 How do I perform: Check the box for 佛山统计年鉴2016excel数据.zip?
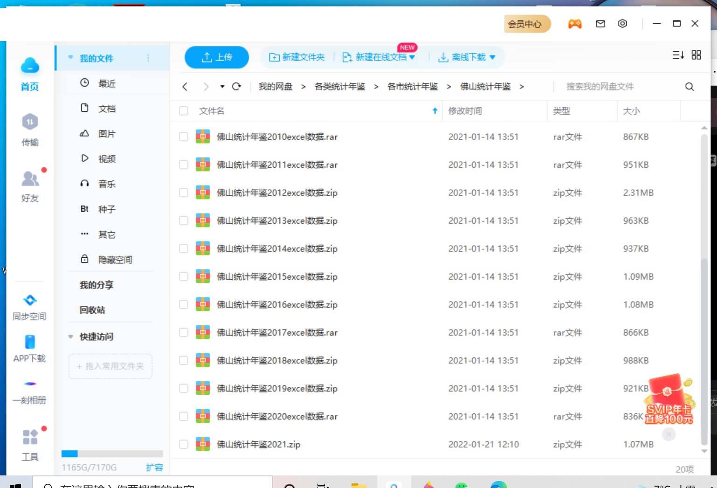[x=184, y=304]
